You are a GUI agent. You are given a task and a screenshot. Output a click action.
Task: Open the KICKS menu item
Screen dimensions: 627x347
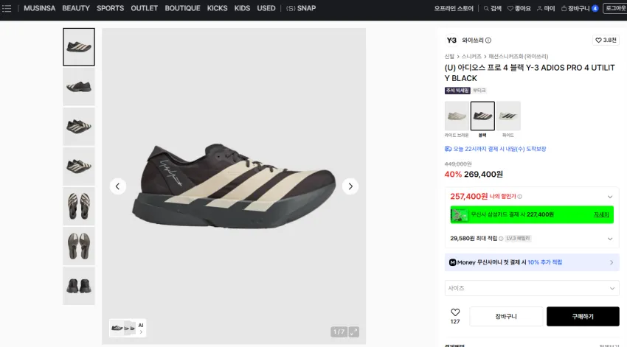pos(217,8)
